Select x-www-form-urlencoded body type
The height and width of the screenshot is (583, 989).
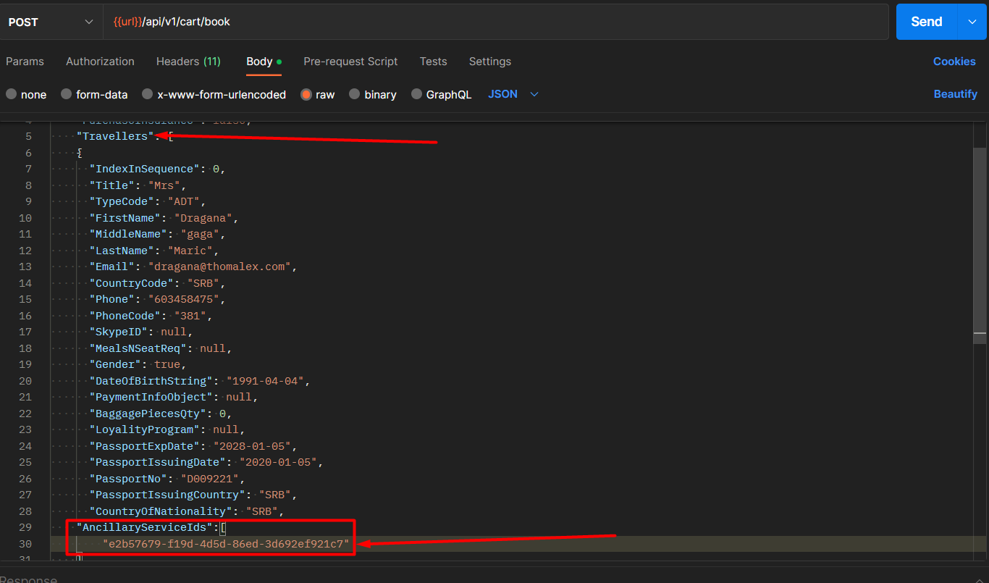click(x=214, y=94)
